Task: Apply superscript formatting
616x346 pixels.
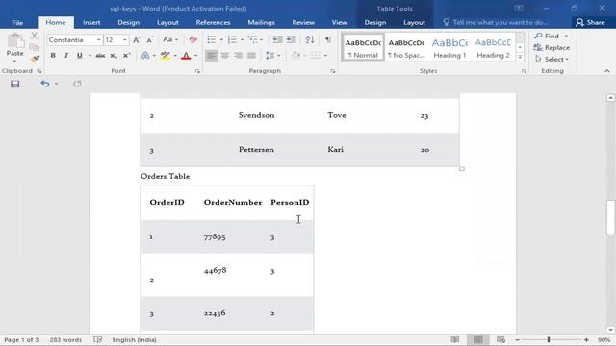Action: (126, 56)
